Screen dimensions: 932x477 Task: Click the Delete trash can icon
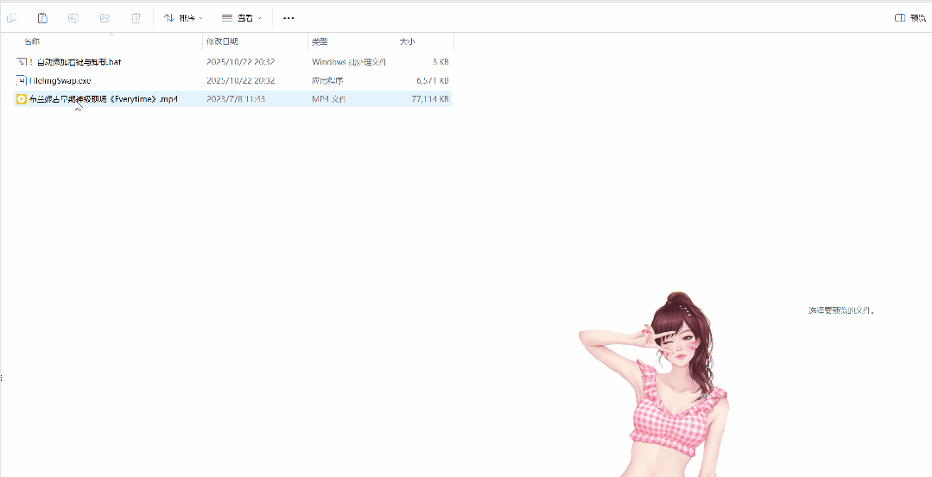coord(136,18)
